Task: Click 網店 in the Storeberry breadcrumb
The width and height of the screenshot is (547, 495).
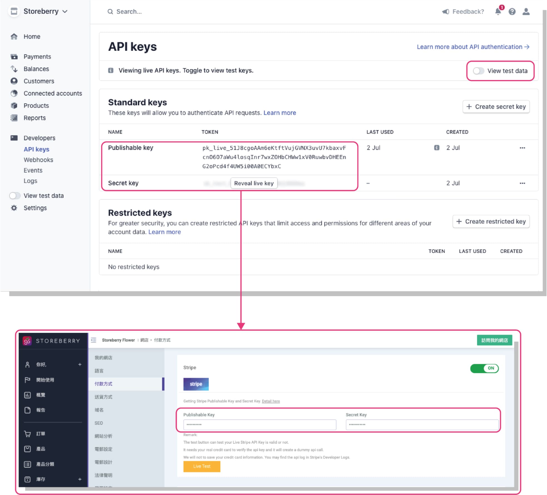Action: pos(144,340)
